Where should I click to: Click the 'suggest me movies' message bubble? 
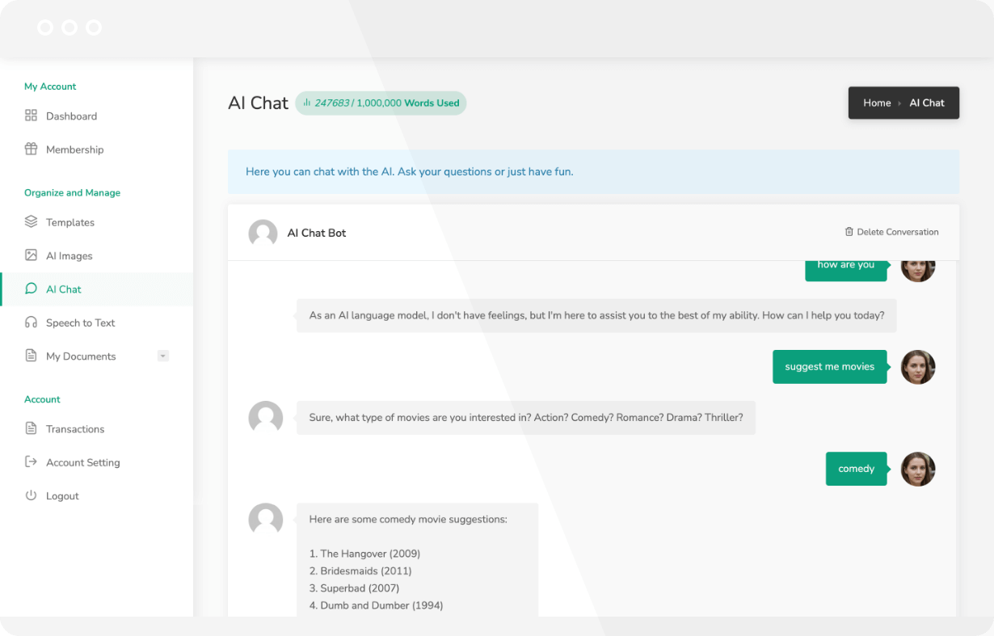[829, 366]
